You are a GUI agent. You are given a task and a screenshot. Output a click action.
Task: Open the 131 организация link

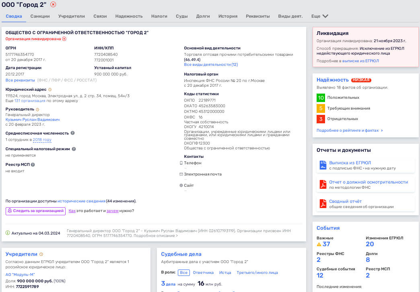[30, 101]
